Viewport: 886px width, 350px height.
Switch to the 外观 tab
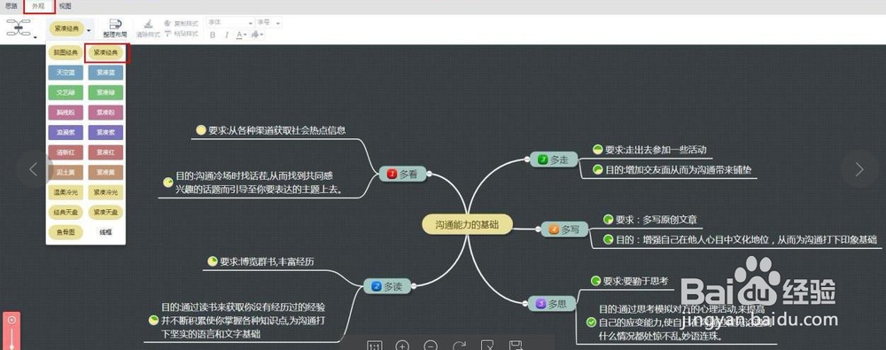click(38, 6)
